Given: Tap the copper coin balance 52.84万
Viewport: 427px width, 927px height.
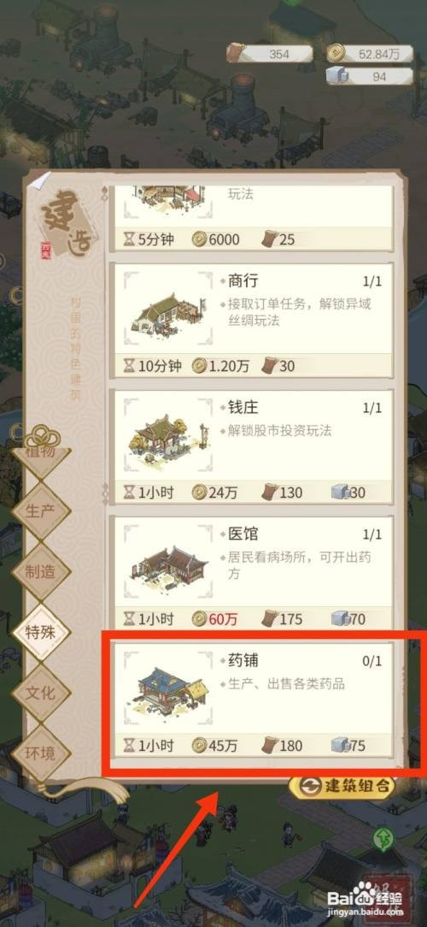Looking at the screenshot, I should [370, 55].
